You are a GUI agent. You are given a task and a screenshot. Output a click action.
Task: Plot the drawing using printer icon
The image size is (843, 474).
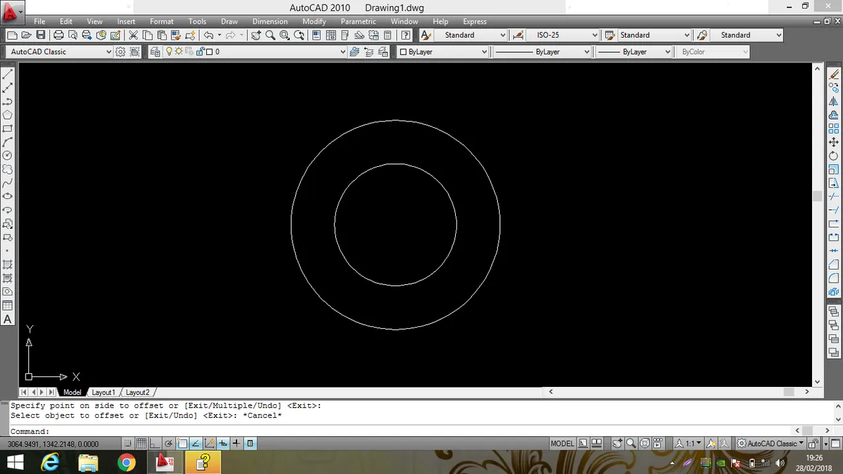coord(59,35)
